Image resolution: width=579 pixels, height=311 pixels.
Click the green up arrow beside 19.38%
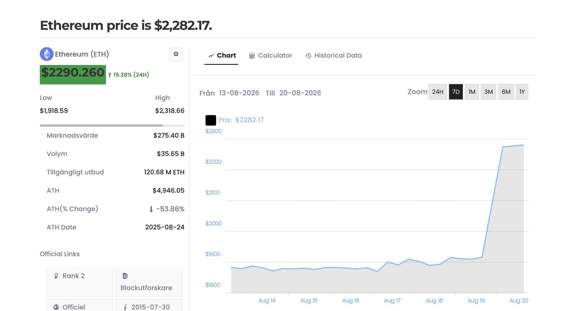(110, 75)
